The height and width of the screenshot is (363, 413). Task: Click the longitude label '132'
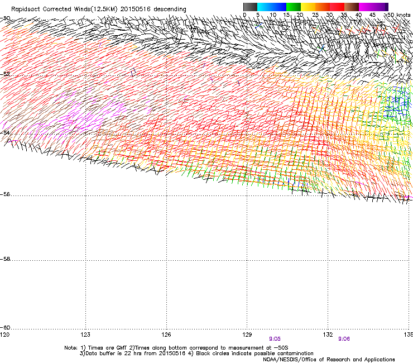click(328, 335)
